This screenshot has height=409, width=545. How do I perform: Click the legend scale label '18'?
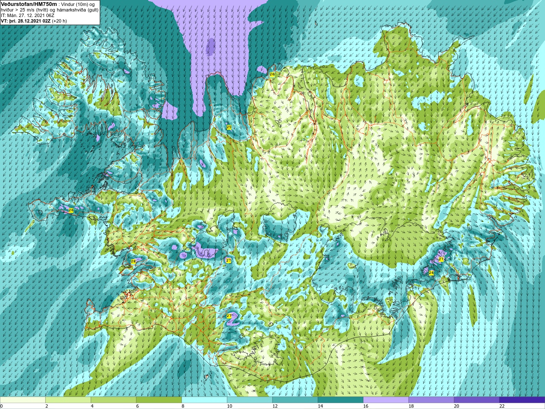click(411, 406)
